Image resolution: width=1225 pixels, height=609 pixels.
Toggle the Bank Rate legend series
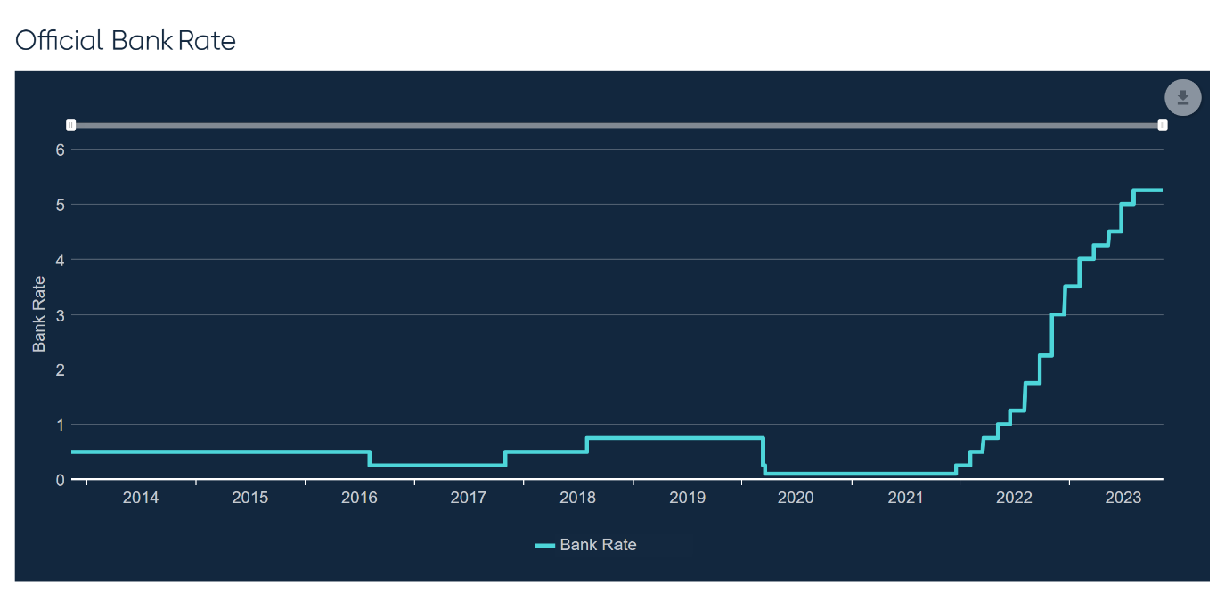(x=586, y=545)
